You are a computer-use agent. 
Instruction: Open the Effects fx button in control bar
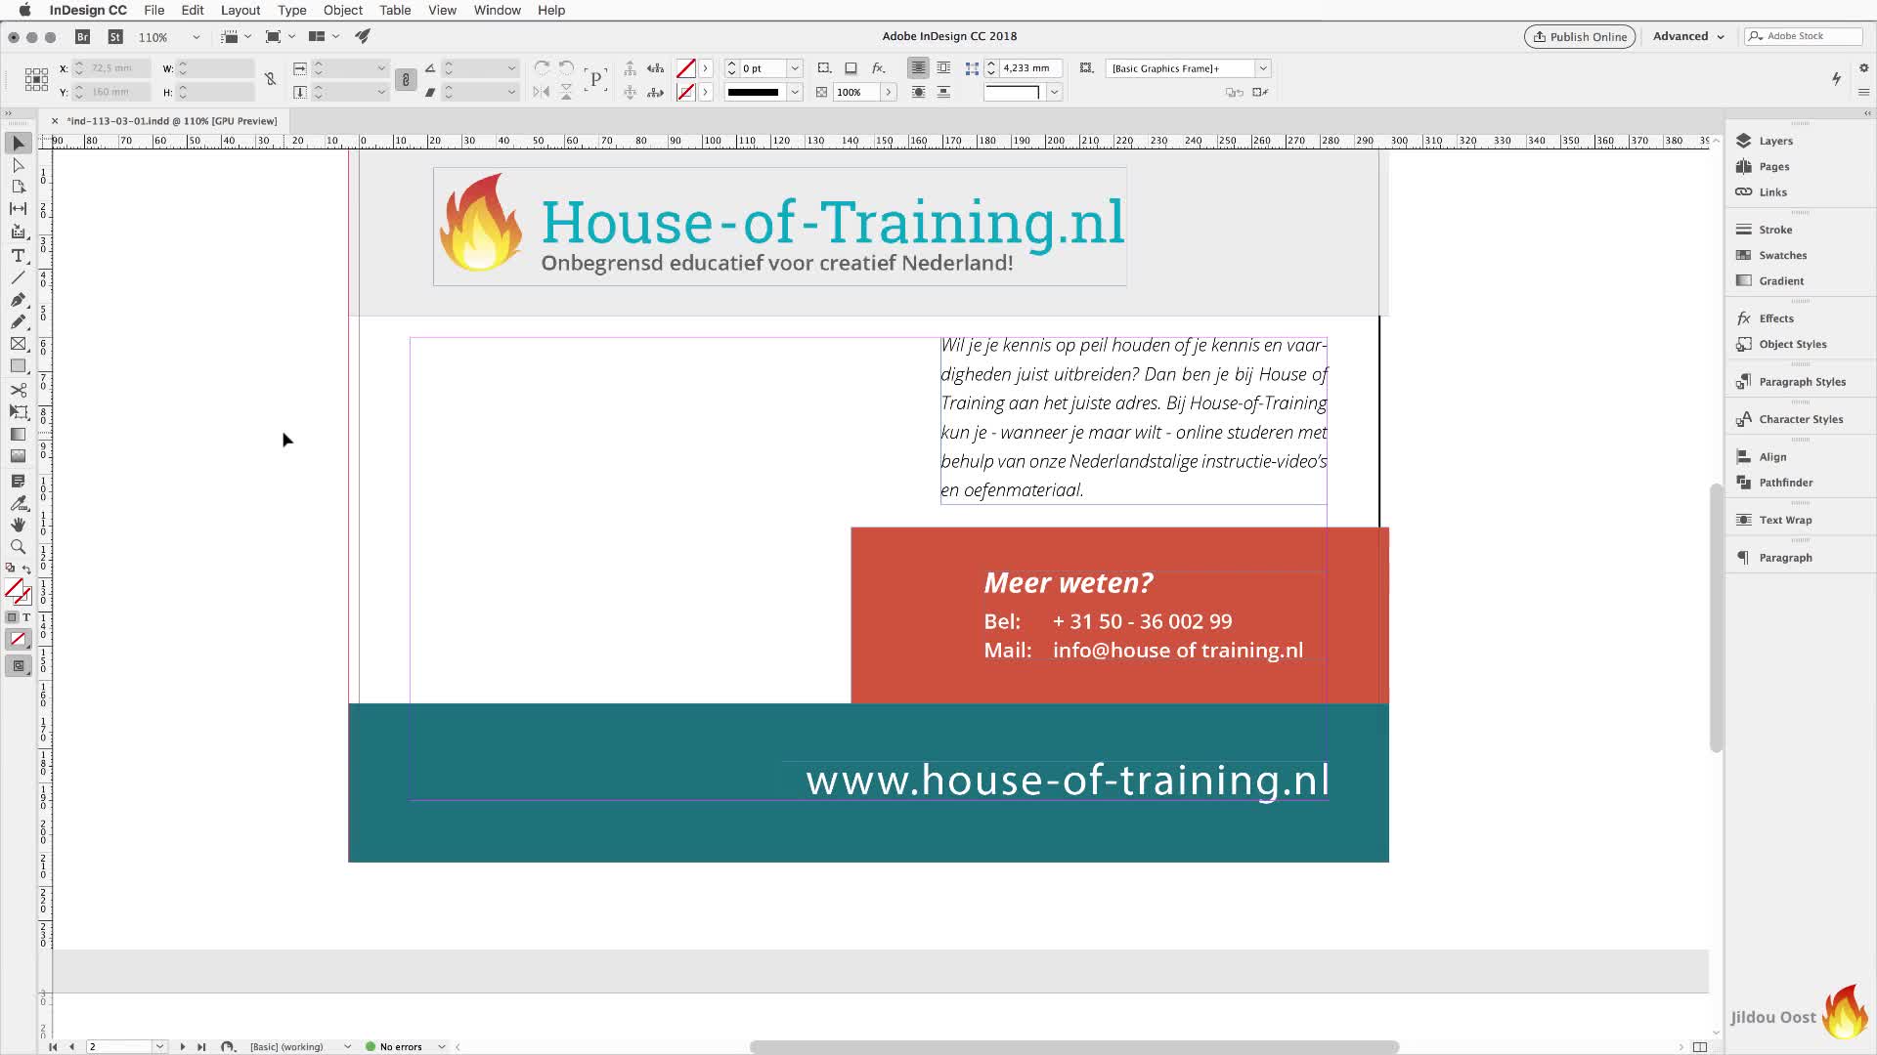pyautogui.click(x=878, y=68)
